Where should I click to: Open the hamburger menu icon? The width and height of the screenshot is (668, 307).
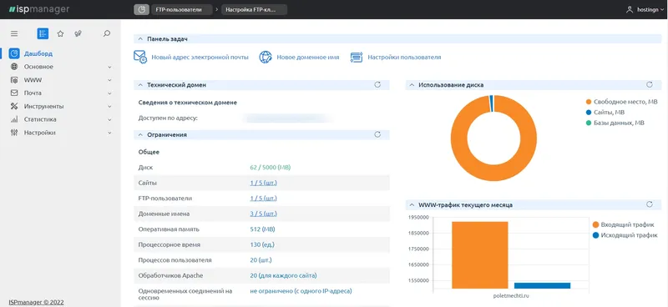pyautogui.click(x=14, y=33)
